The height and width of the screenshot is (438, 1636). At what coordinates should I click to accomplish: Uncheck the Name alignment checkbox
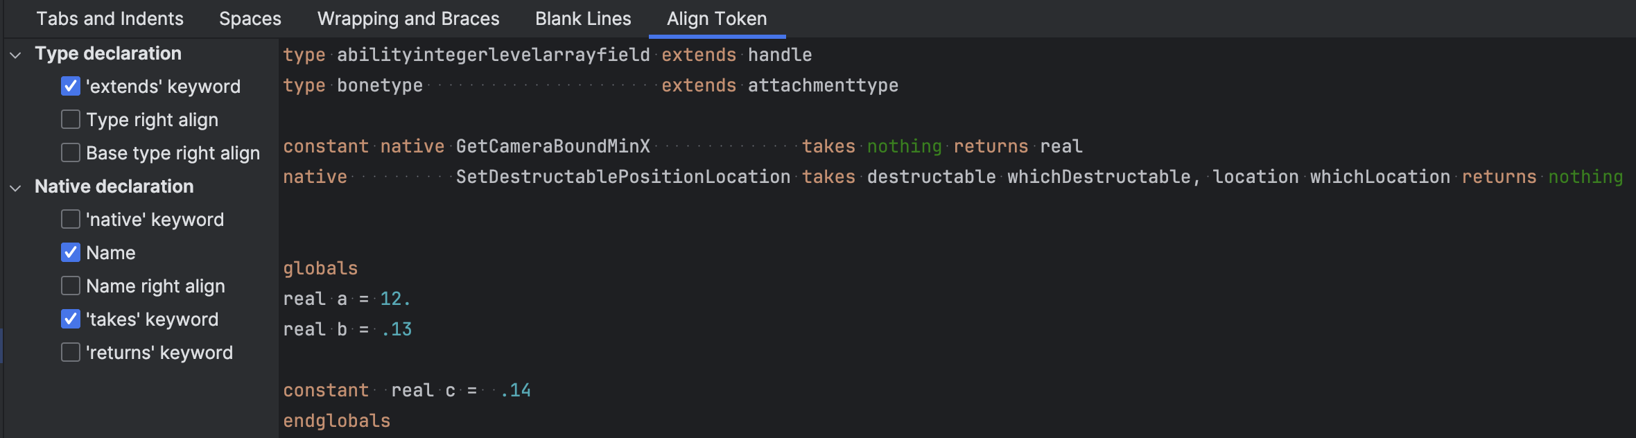tap(71, 252)
